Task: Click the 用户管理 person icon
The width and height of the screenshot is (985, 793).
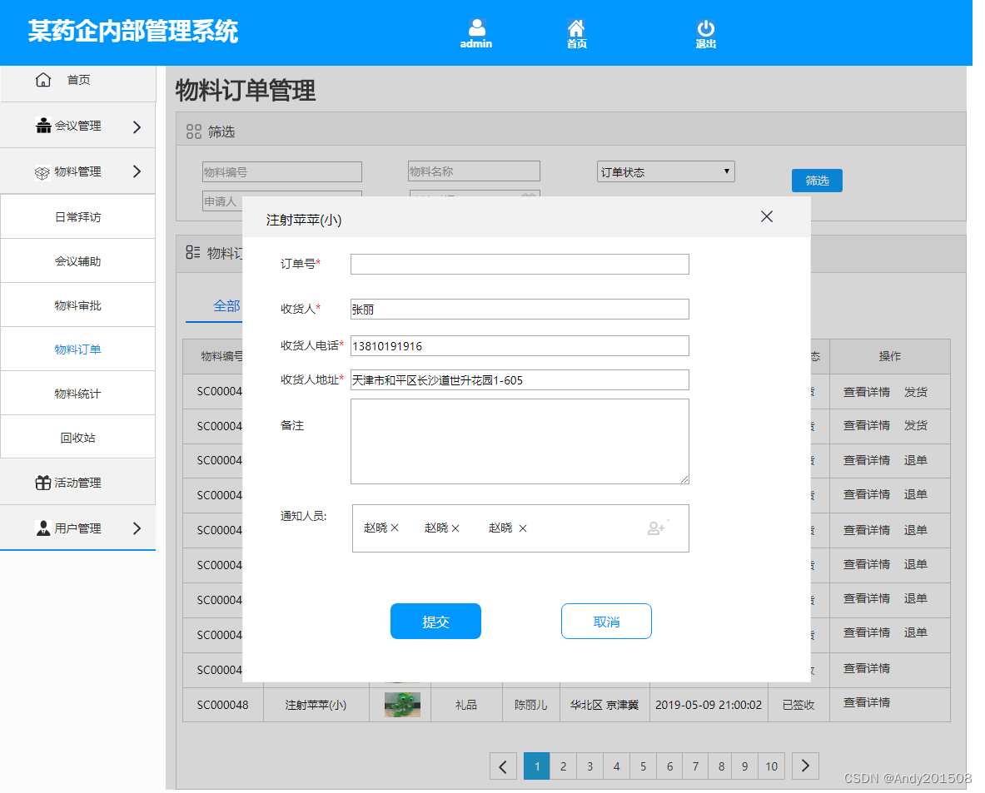Action: pyautogui.click(x=42, y=527)
